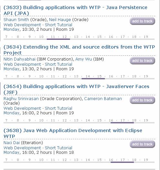Open speaker Shaun Smith's profile
Screen dimensions: 160x170
(x=16, y=20)
